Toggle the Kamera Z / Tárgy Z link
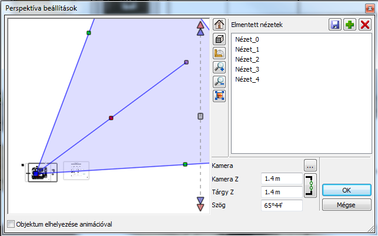 [310, 185]
